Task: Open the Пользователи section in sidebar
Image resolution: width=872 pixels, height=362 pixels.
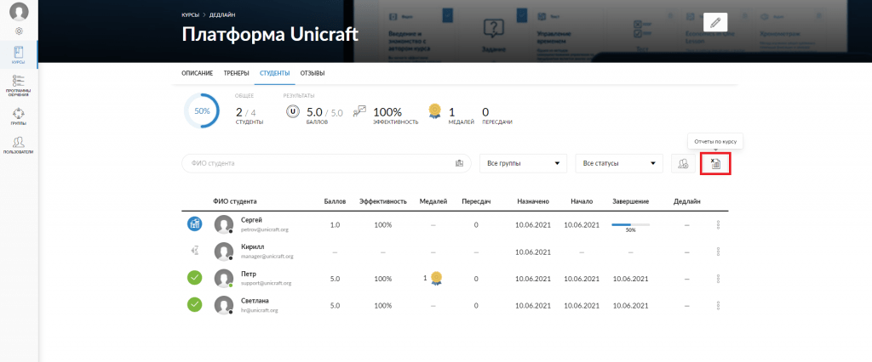Action: point(19,145)
